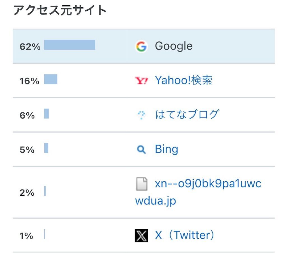Open the xn--o9j0bk9pa1uwcwdua.jp link
This screenshot has height=268, width=287.
(198, 192)
